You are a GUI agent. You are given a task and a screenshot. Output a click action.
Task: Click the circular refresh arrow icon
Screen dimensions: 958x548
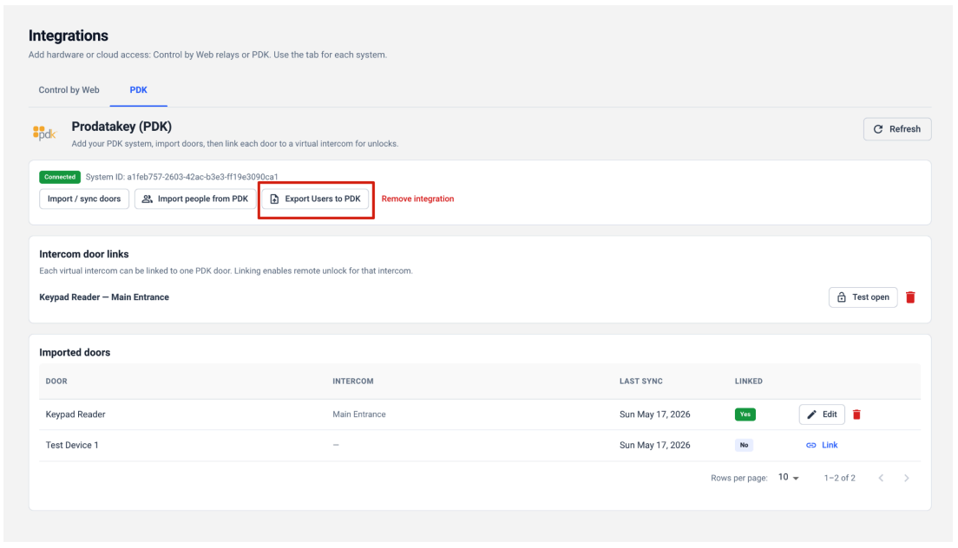pyautogui.click(x=878, y=128)
